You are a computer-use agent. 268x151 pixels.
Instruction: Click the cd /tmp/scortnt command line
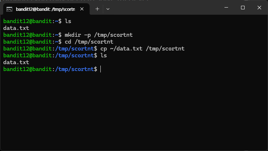[x=89, y=42]
